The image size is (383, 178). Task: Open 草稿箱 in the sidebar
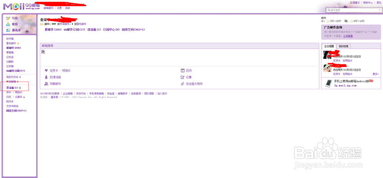point(10,52)
